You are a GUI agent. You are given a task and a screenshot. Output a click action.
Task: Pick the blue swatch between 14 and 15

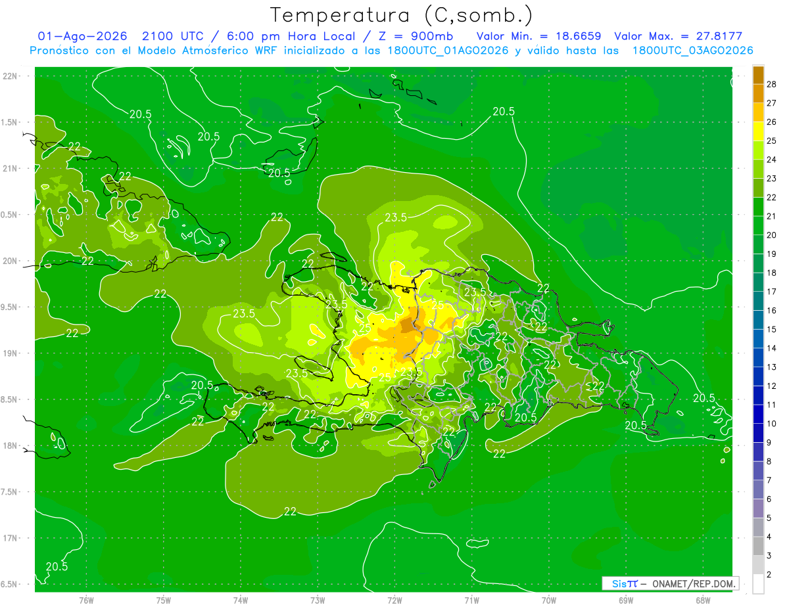758,338
